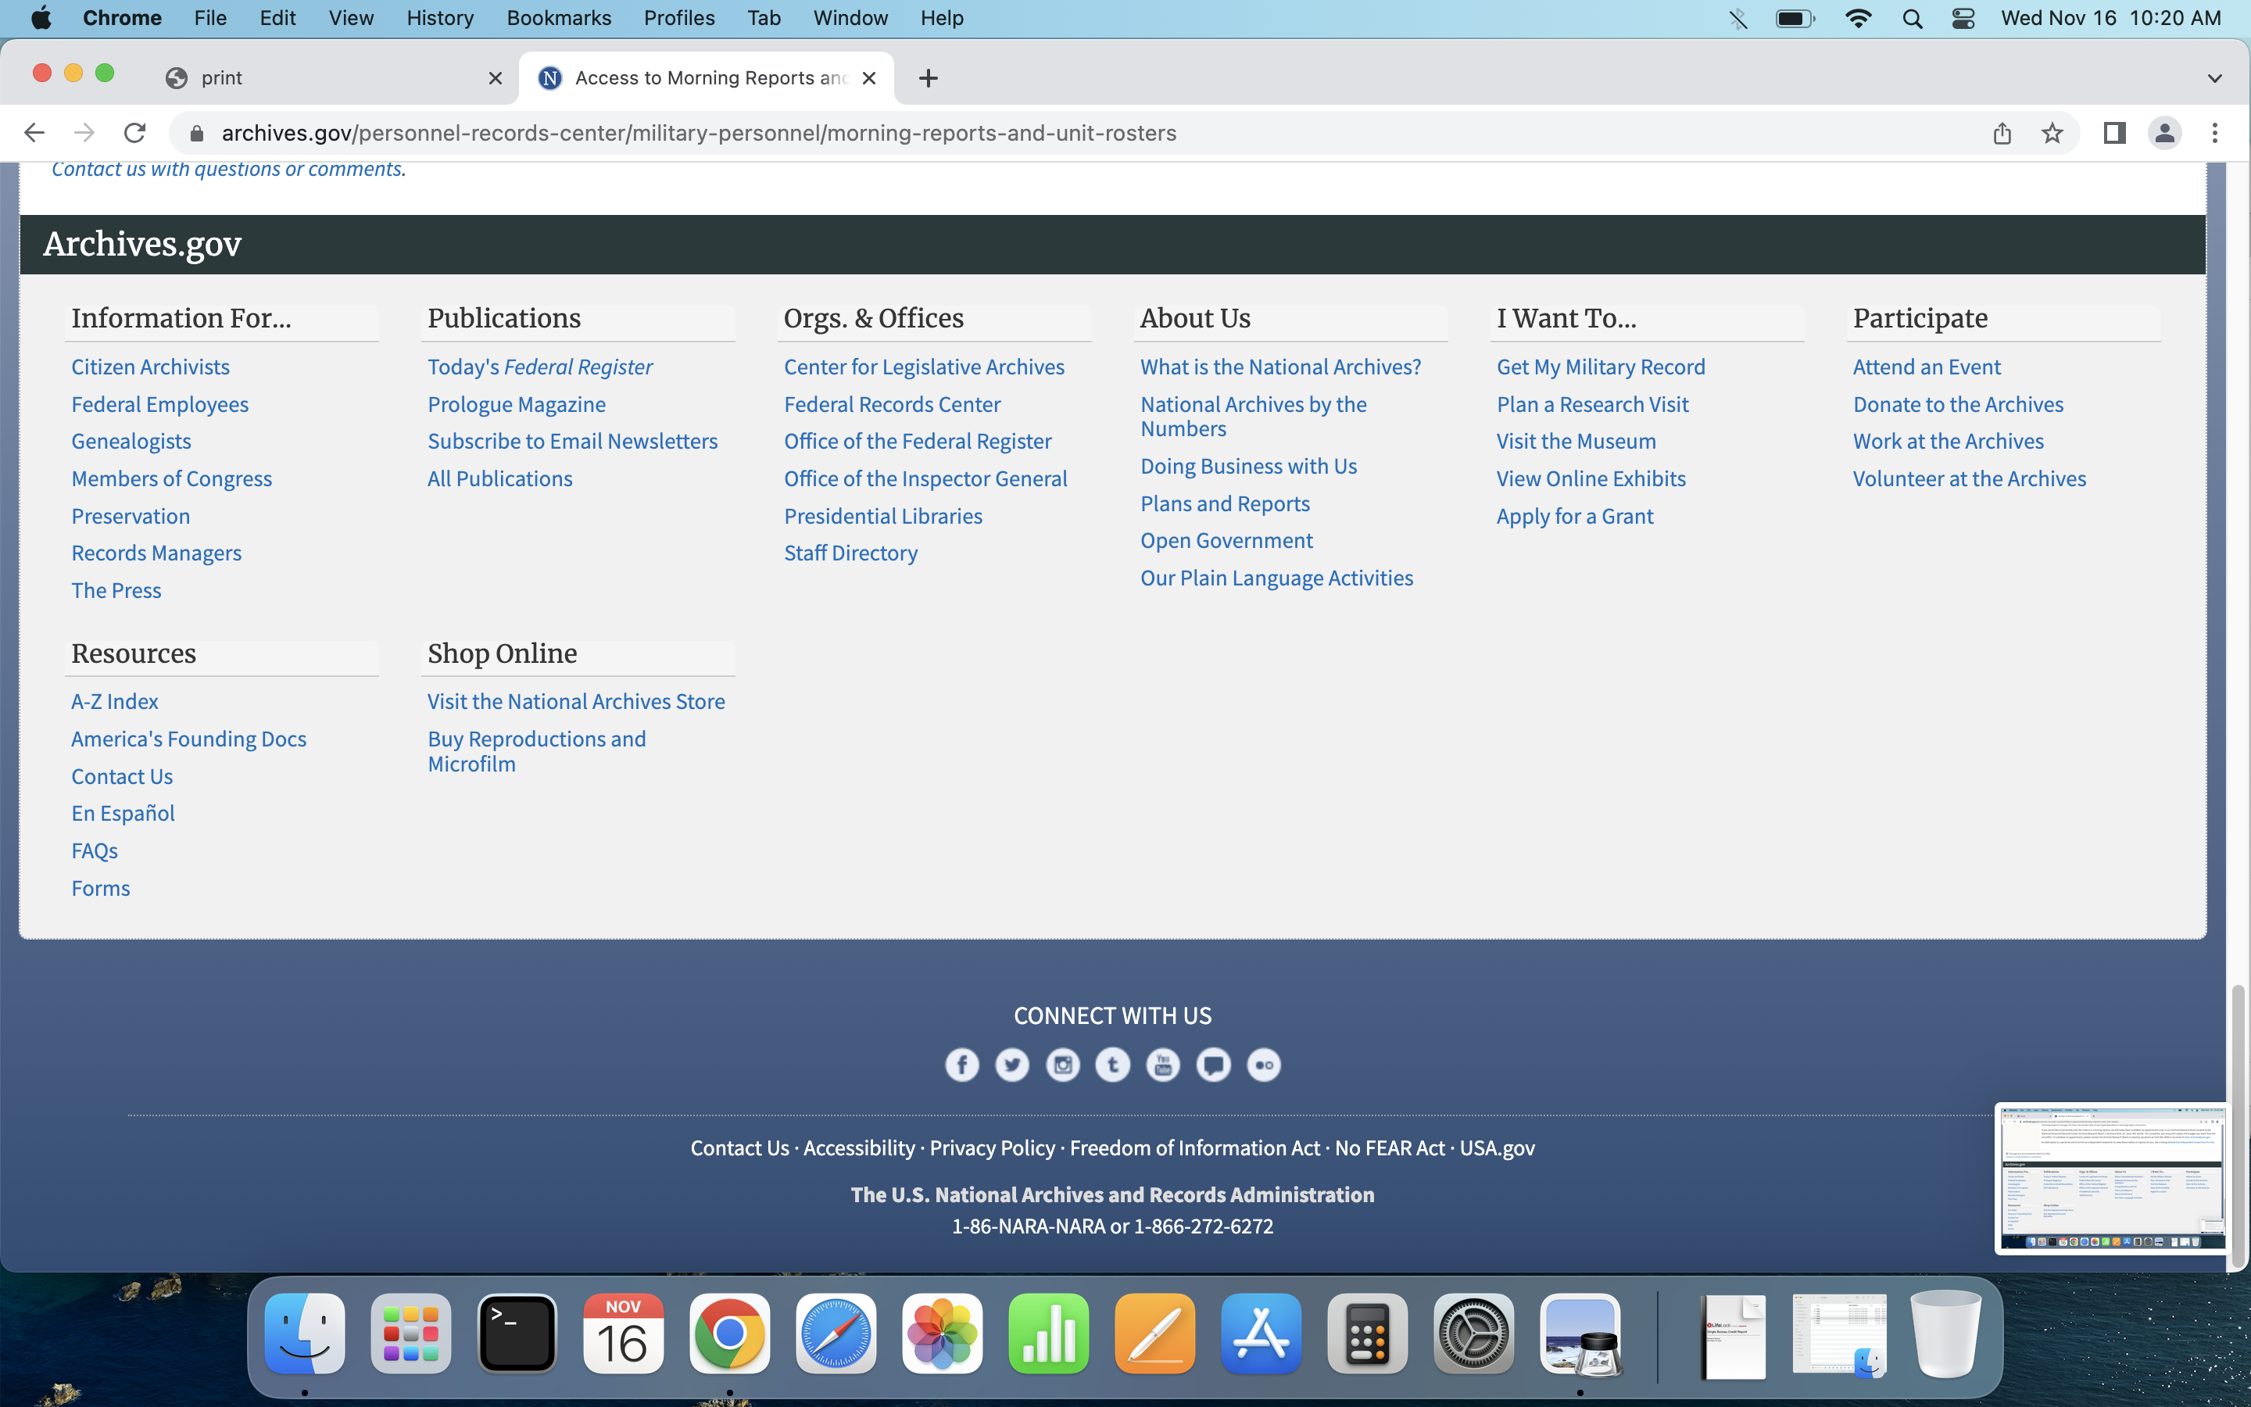The height and width of the screenshot is (1407, 2251).
Task: Open the YouTube social icon
Action: (x=1163, y=1065)
